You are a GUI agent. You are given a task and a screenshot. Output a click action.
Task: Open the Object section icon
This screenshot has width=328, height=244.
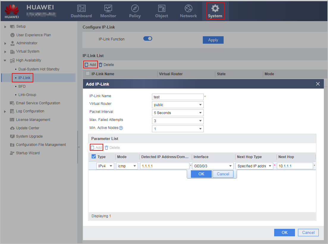tap(161, 8)
